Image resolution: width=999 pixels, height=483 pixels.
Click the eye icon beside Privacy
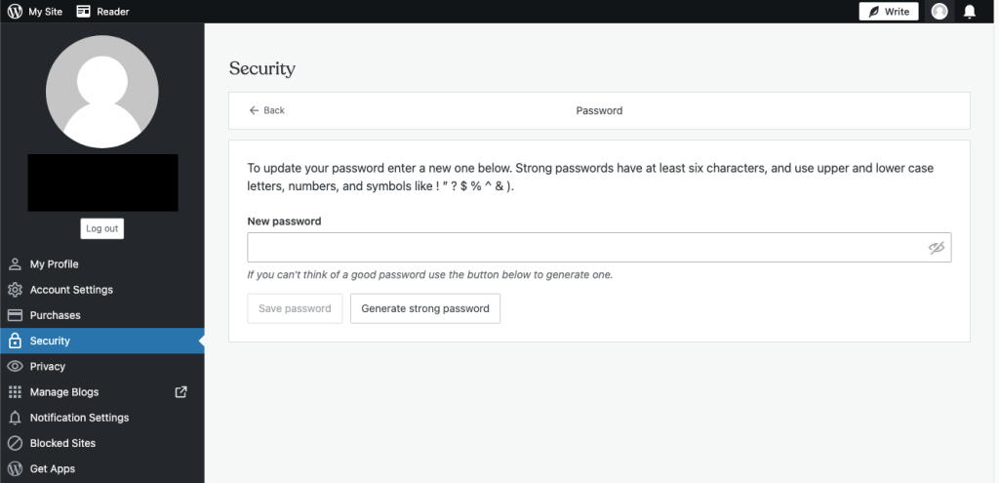[x=15, y=366]
